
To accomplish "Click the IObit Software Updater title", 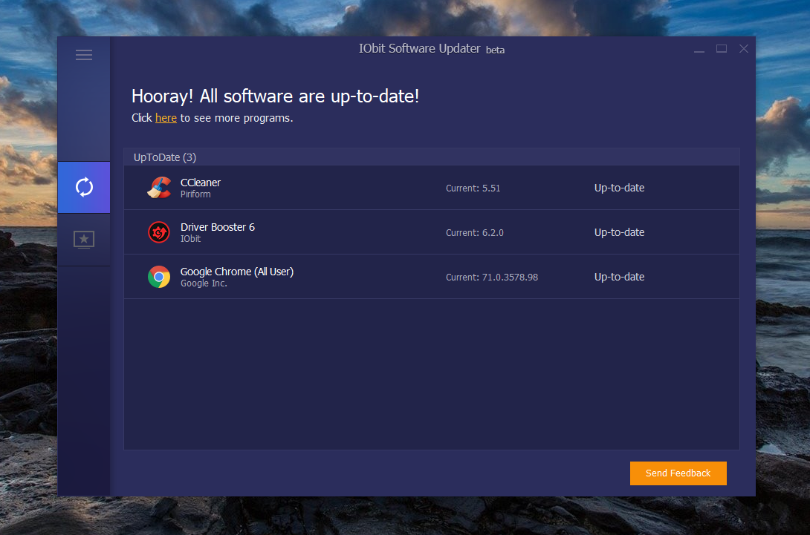I will point(419,49).
